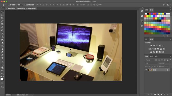Image resolution: width=172 pixels, height=96 pixels.
Task: Open the workspace switcher in options bar
Action: 168,4
